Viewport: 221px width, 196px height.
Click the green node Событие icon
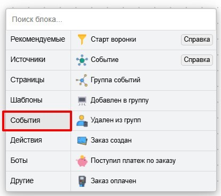82,60
